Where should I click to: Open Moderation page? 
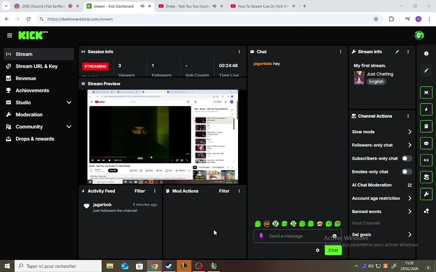pyautogui.click(x=39, y=114)
